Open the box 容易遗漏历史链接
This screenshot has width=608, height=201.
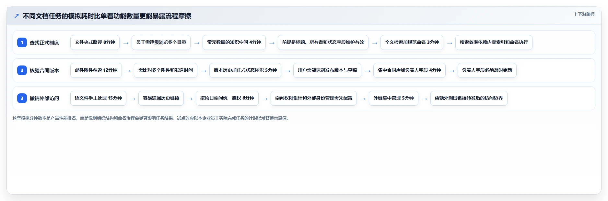click(161, 98)
